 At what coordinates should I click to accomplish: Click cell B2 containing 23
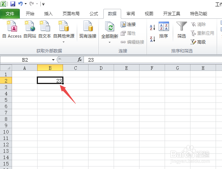pyautogui.click(x=50, y=80)
